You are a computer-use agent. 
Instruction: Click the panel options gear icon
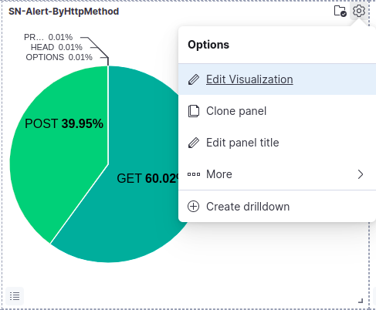[359, 11]
